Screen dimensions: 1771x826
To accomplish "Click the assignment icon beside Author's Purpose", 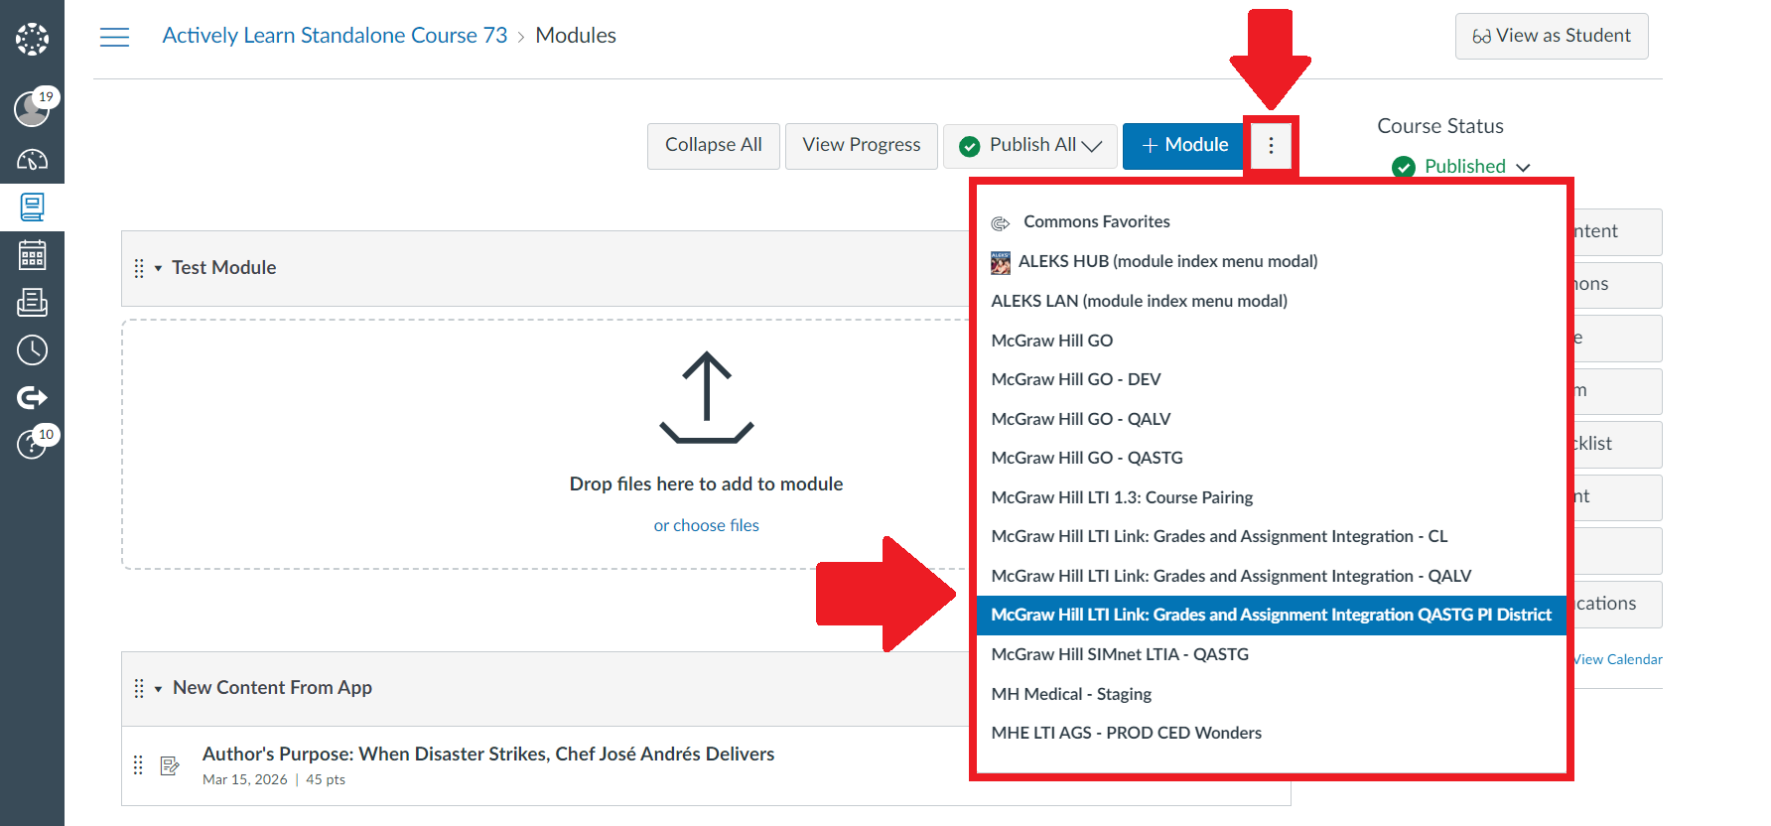I will (x=170, y=764).
